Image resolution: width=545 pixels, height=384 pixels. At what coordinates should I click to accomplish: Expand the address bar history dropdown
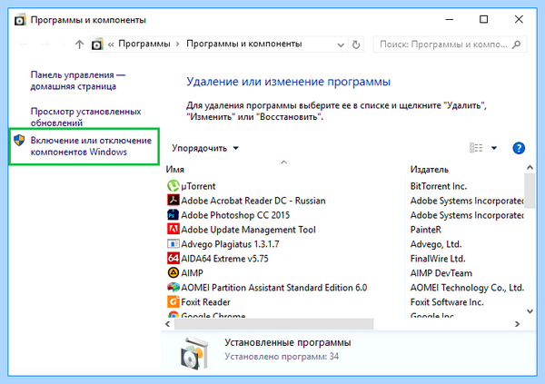click(x=341, y=44)
